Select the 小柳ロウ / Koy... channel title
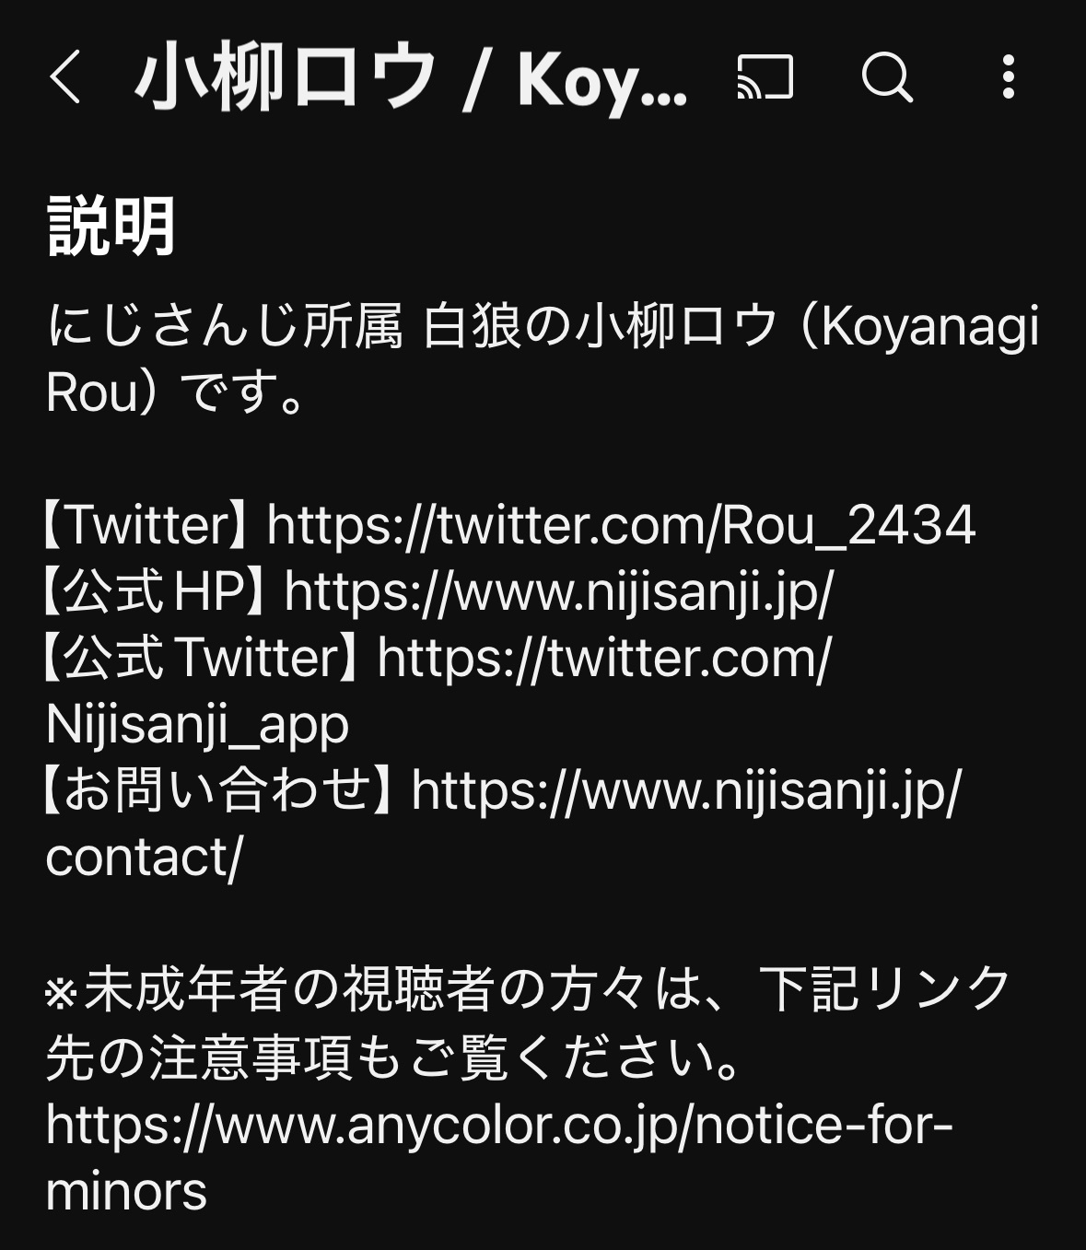Viewport: 1086px width, 1250px height. (x=412, y=79)
